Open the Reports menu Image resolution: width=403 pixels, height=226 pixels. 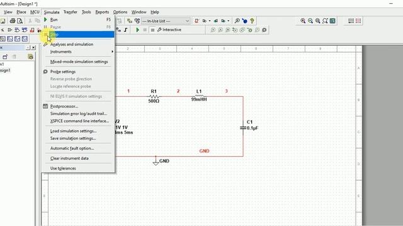tap(102, 12)
